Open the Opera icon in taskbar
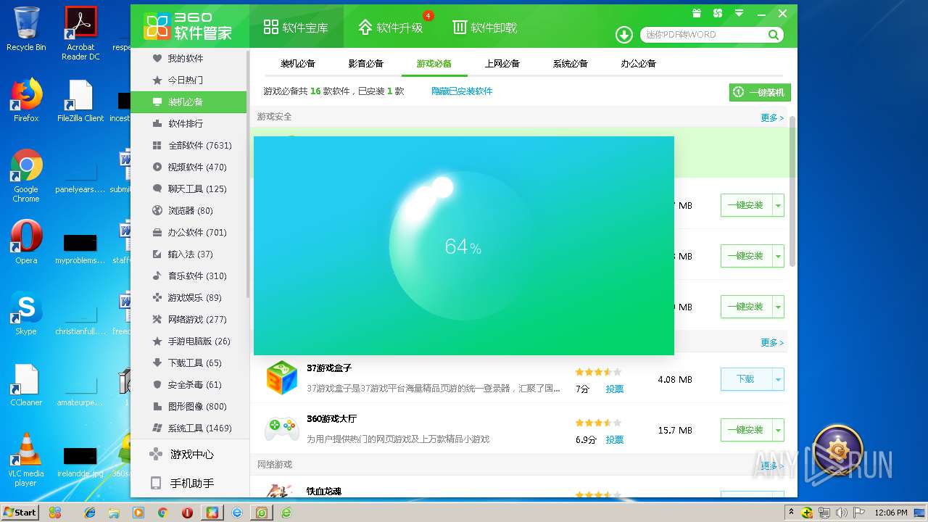 pyautogui.click(x=188, y=513)
